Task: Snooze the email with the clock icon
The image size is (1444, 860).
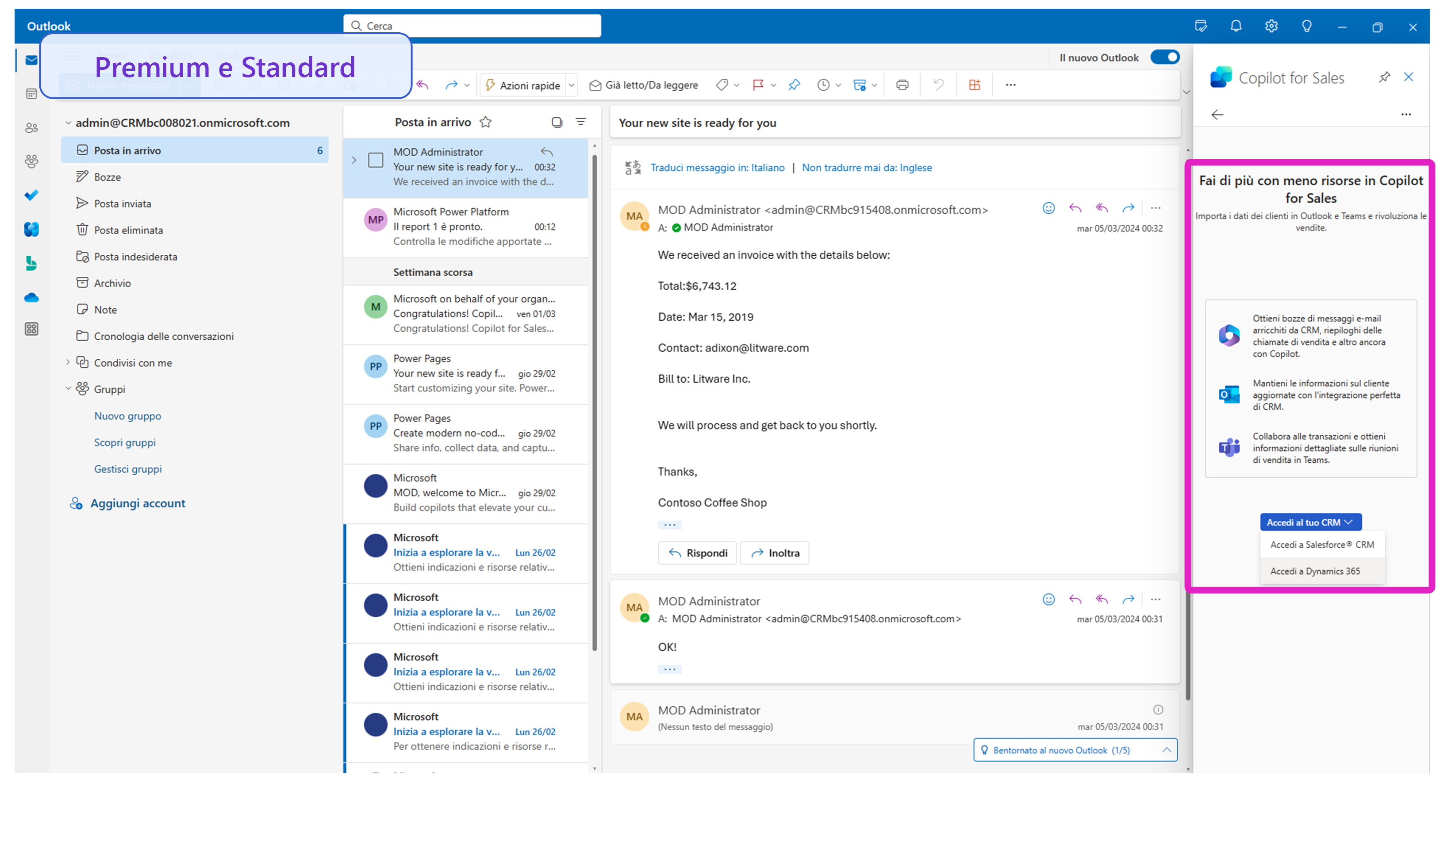Action: tap(824, 84)
